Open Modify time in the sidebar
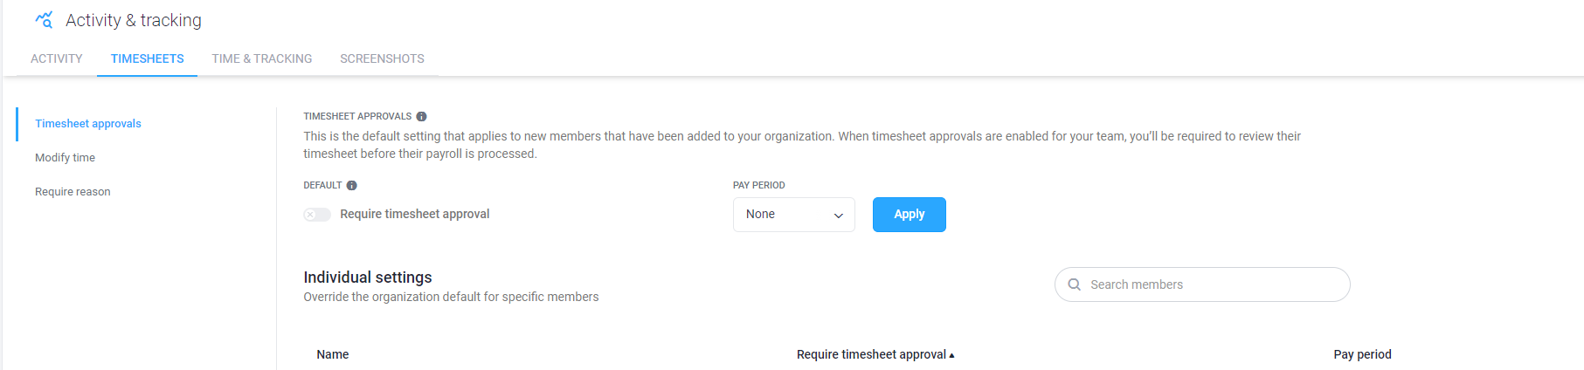This screenshot has width=1584, height=370. (65, 158)
